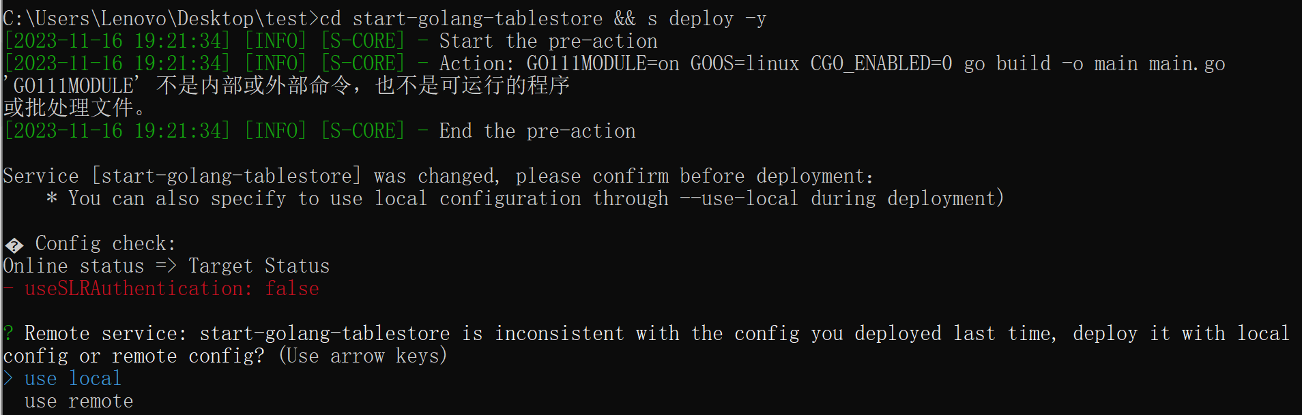
Task: Click the C:\Users\Lenovo\Desktop\test path prompt
Action: click(160, 19)
